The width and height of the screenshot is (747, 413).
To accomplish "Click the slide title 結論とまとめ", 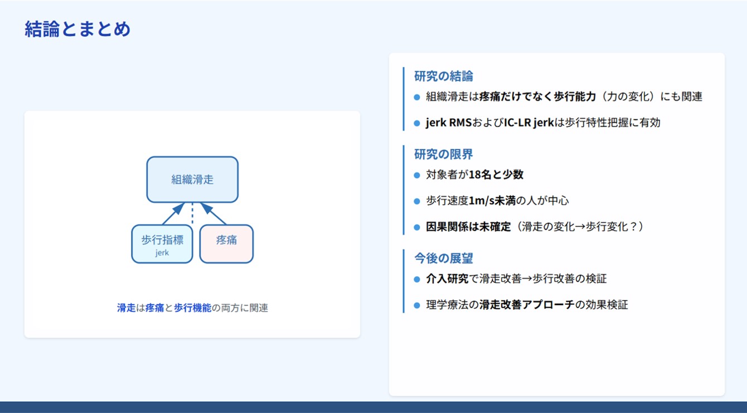I will point(77,29).
